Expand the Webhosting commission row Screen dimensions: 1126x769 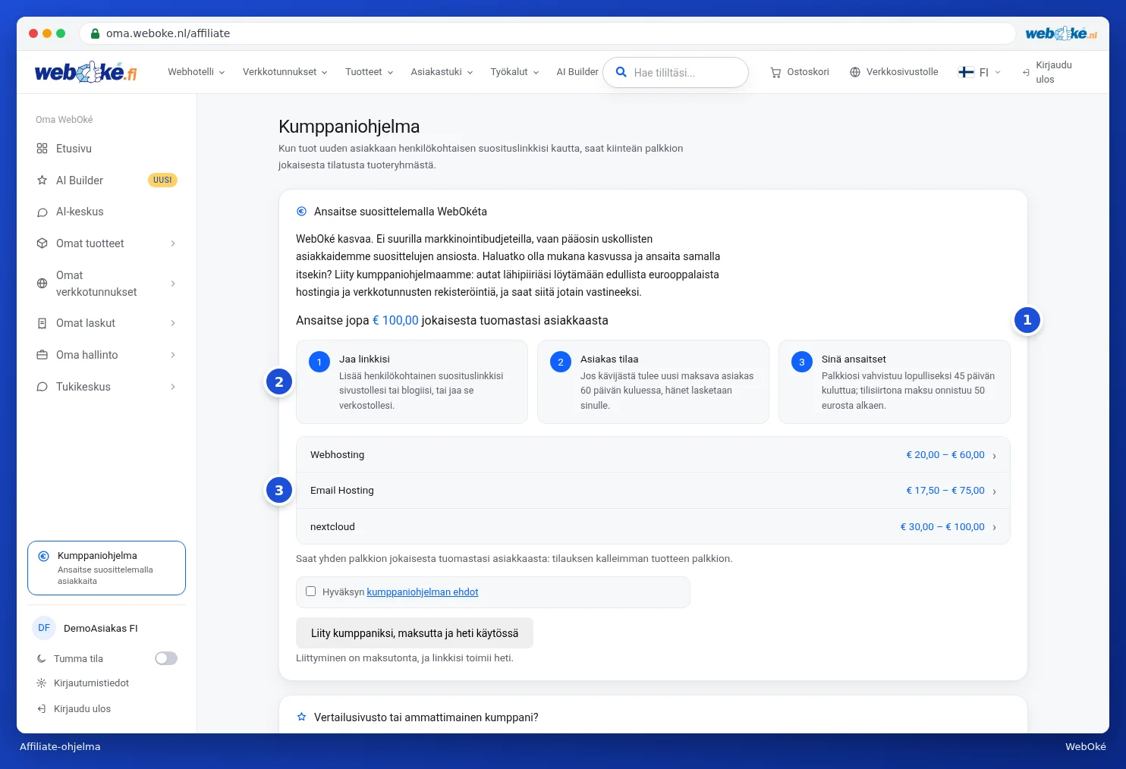tap(653, 455)
